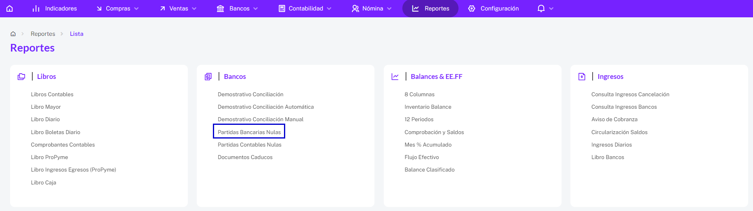
Task: Open the Contabilidad dropdown chevron
Action: click(329, 8)
